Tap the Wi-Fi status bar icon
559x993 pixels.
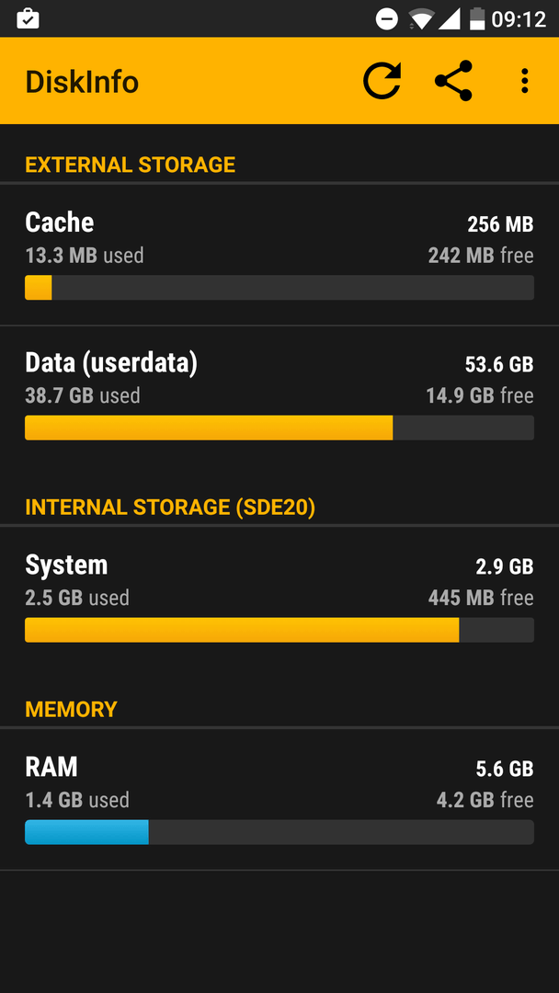[422, 18]
